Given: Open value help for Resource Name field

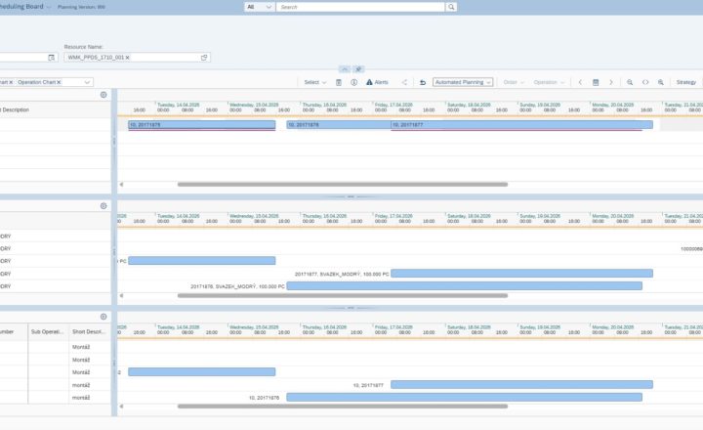Looking at the screenshot, I should [204, 58].
